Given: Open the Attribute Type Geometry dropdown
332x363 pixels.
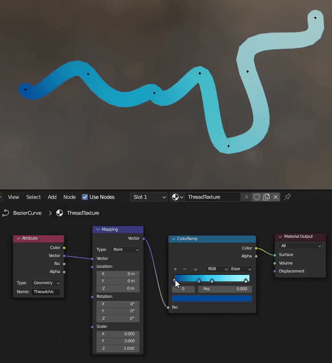Looking at the screenshot, I should 46,283.
